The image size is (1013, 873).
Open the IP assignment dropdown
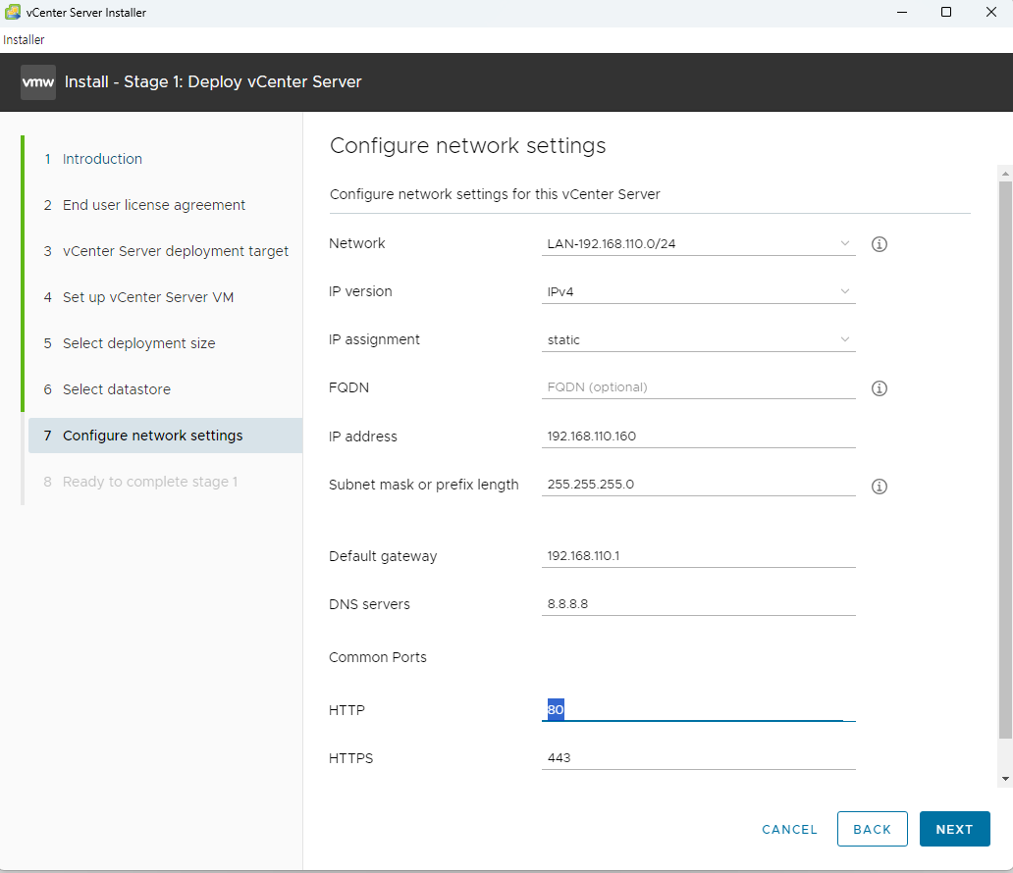coord(698,339)
